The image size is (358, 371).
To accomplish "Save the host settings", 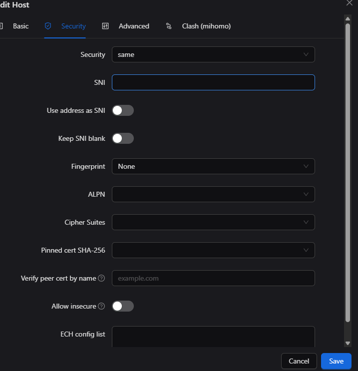I will pyautogui.click(x=336, y=361).
